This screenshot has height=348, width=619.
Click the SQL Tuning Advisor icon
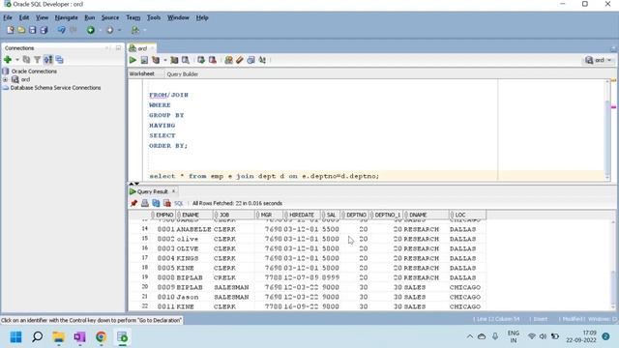(185, 60)
